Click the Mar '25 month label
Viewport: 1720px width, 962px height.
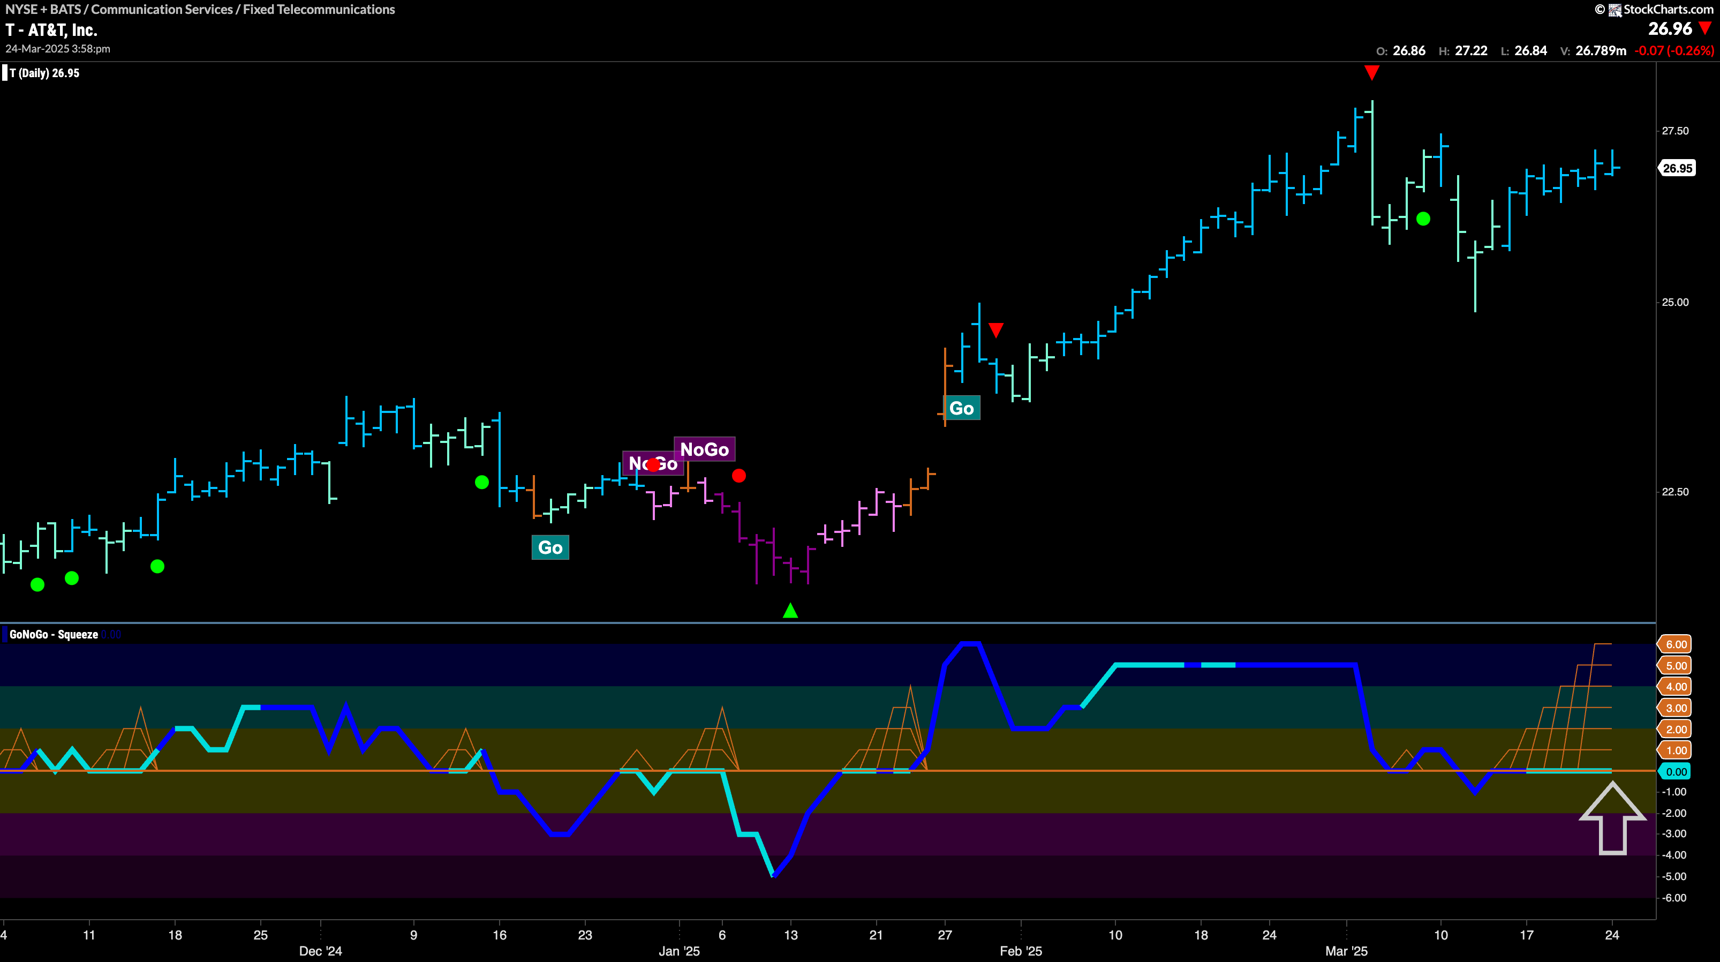[x=1346, y=951]
